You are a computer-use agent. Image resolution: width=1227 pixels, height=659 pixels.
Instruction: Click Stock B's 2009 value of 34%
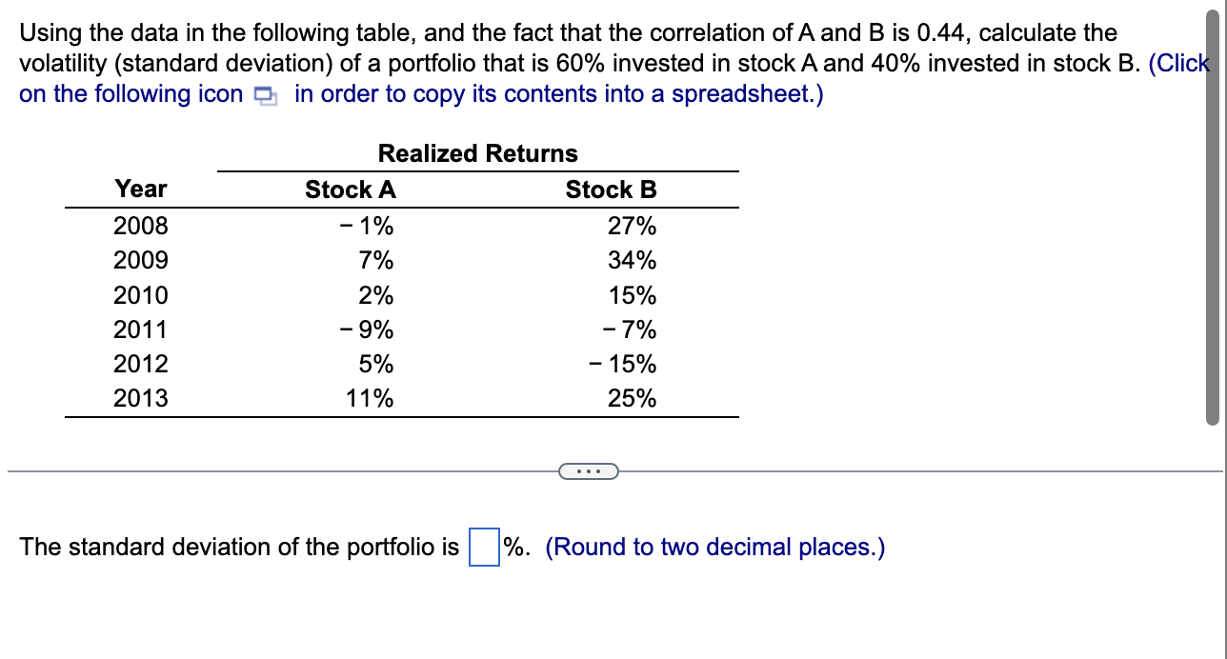[633, 260]
